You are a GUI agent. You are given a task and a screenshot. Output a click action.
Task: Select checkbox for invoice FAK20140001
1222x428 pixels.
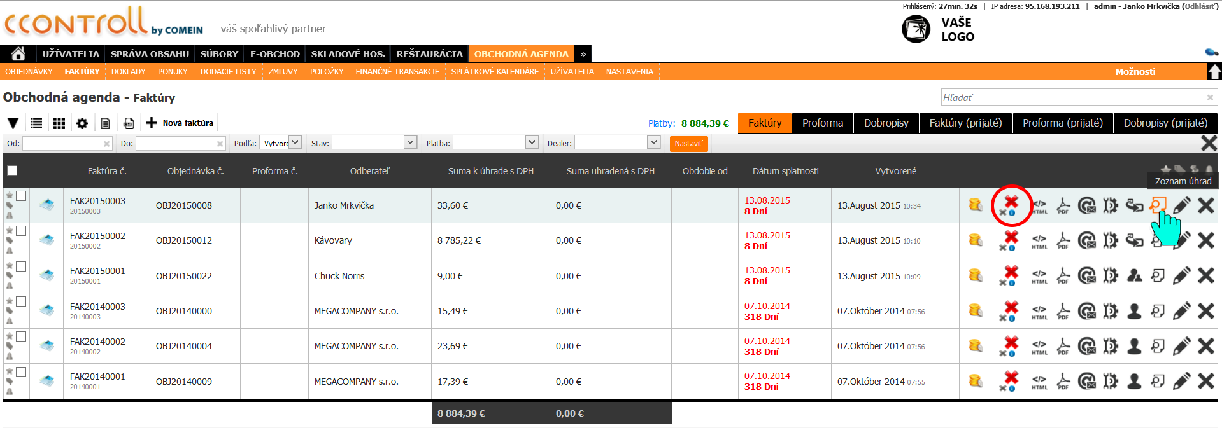tap(21, 372)
